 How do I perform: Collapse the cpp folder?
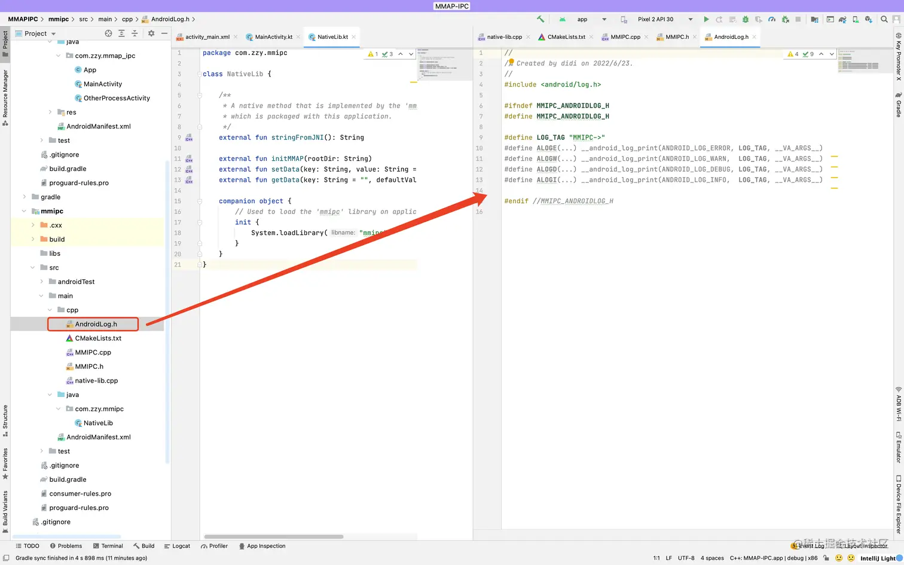[x=50, y=310]
